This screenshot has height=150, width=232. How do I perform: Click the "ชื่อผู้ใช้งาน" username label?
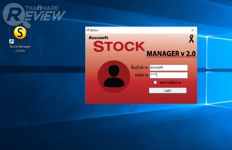139,67
